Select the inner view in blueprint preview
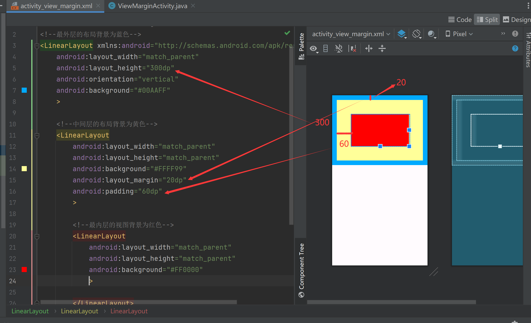The height and width of the screenshot is (323, 531). click(497, 130)
